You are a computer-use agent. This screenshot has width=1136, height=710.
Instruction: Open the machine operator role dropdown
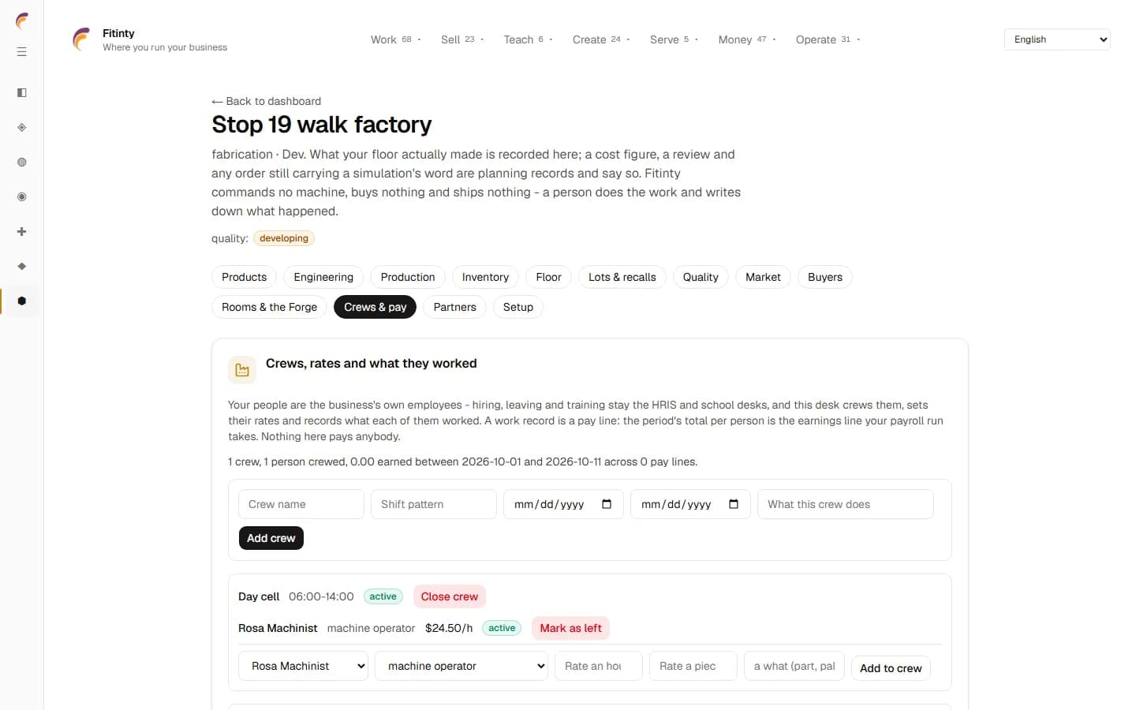tap(461, 666)
